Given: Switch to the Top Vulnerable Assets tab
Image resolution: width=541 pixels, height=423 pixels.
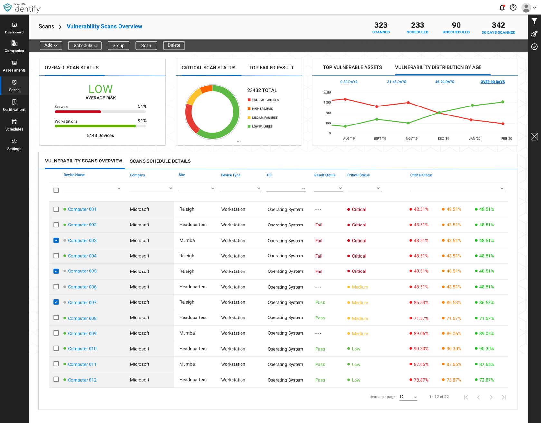Looking at the screenshot, I should 352,67.
